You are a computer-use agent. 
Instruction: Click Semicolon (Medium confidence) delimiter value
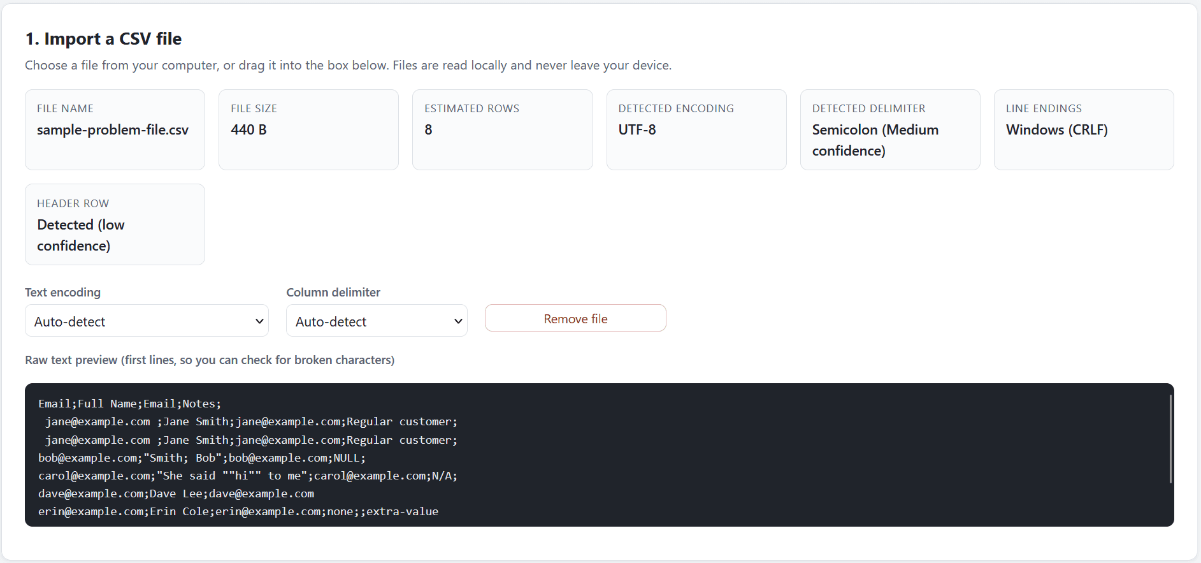pos(875,140)
